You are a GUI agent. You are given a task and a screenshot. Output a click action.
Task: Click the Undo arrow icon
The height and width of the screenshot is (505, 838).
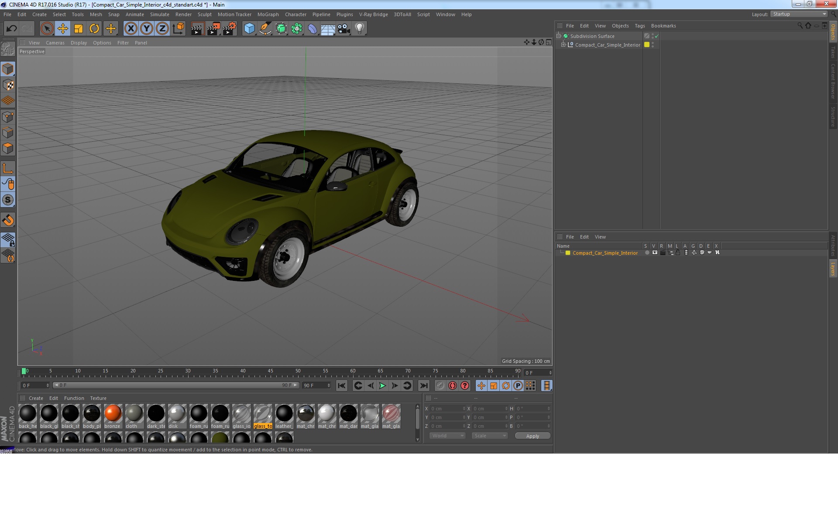coord(11,29)
